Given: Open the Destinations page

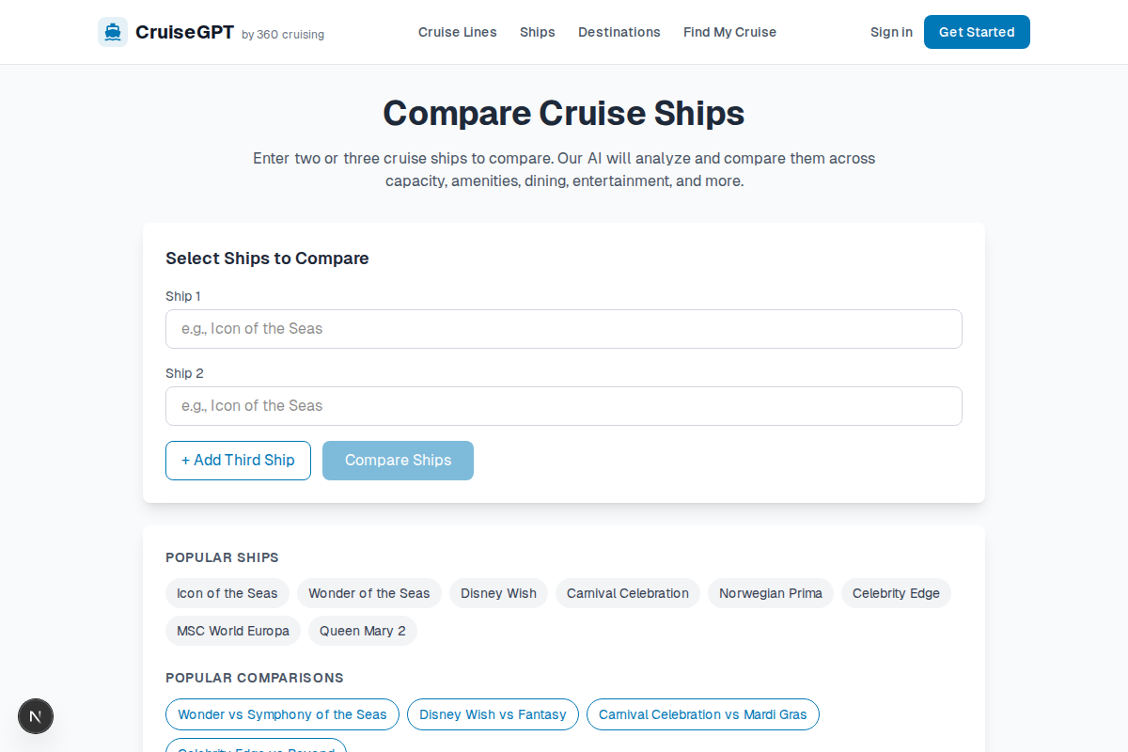Looking at the screenshot, I should click(x=619, y=32).
